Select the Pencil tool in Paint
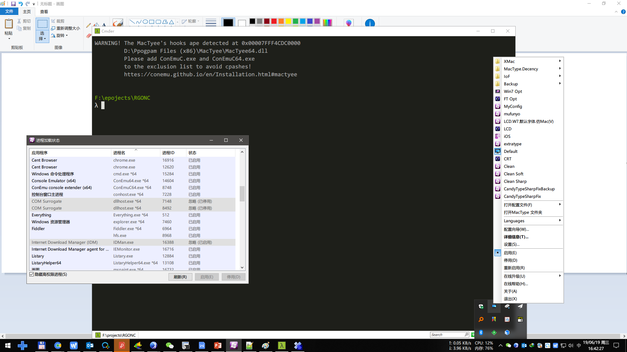 tap(88, 25)
